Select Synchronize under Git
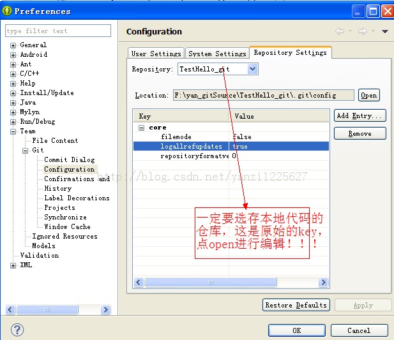The width and height of the screenshot is (394, 340). 65,217
